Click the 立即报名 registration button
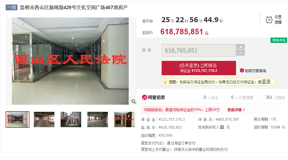The width and height of the screenshot is (288, 160). point(199,68)
